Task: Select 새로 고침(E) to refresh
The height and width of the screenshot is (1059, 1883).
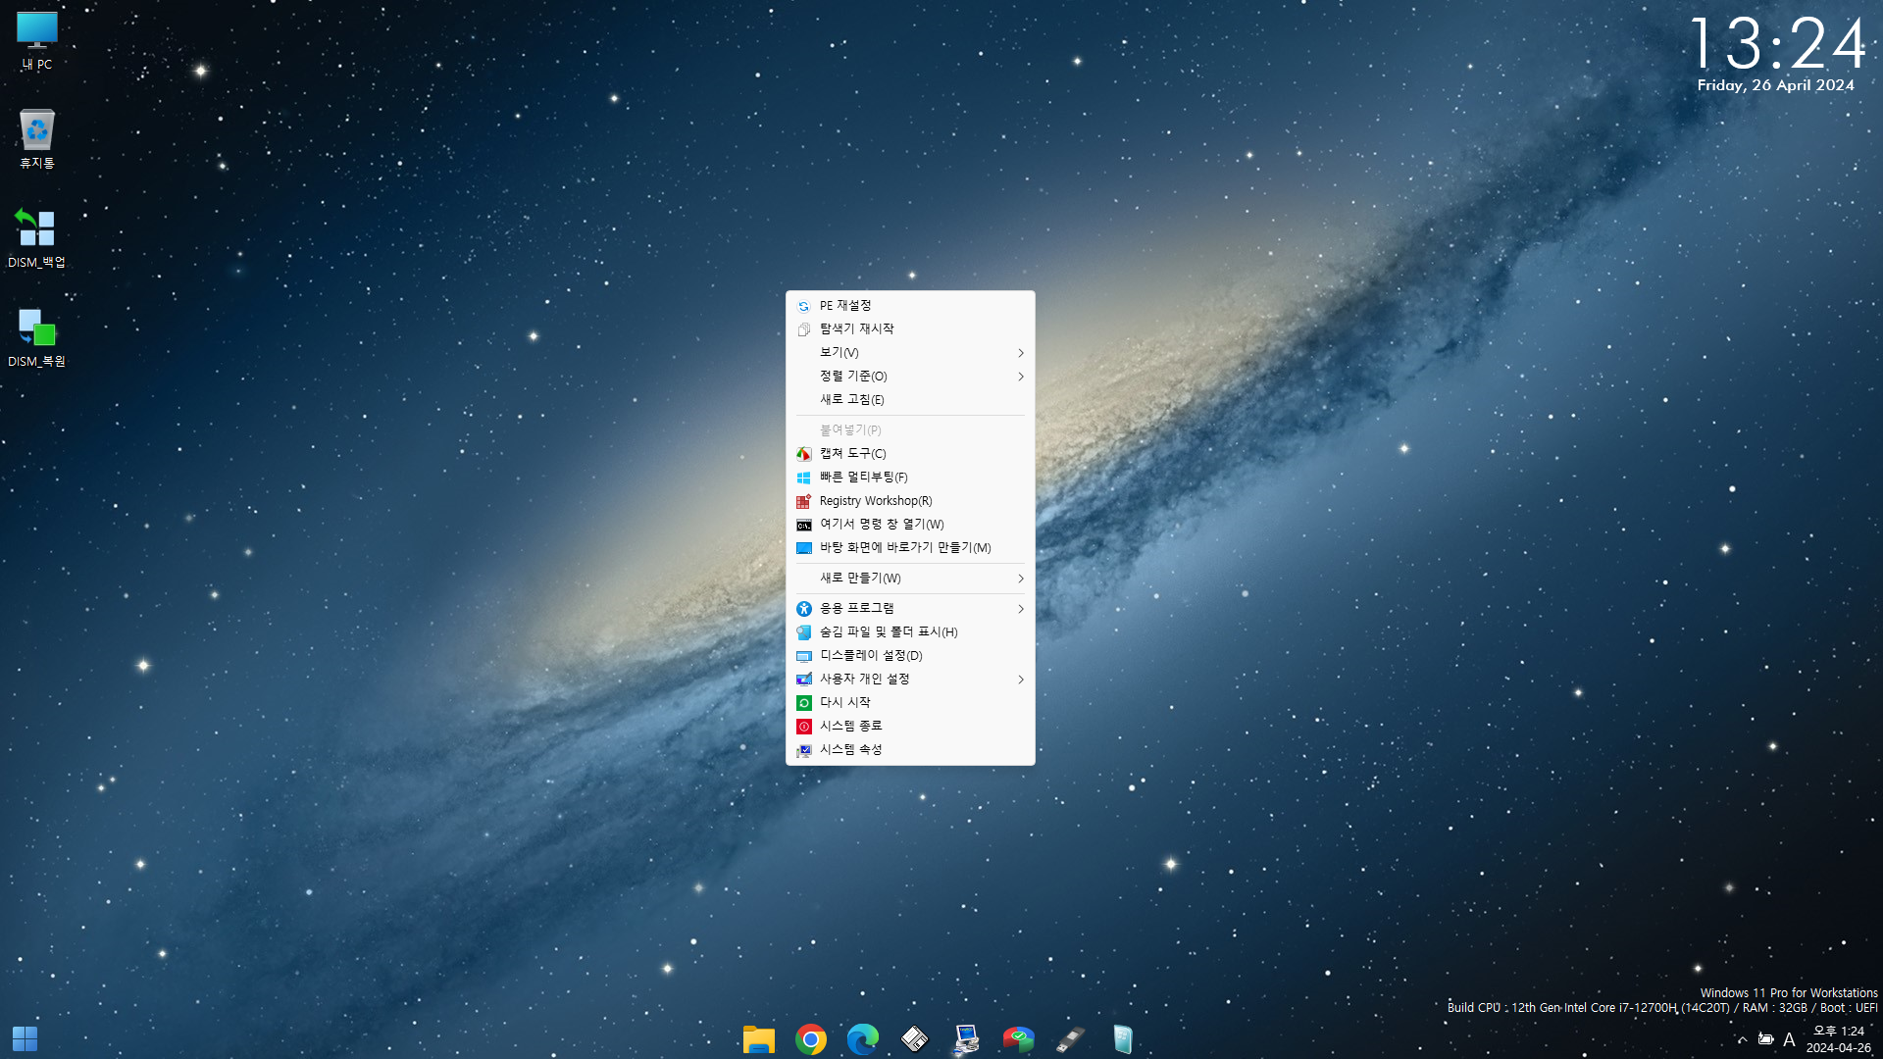Action: click(x=910, y=400)
